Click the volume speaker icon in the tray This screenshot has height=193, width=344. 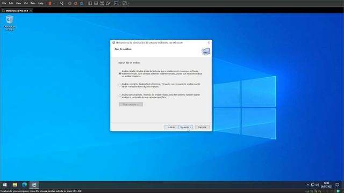[317, 185]
